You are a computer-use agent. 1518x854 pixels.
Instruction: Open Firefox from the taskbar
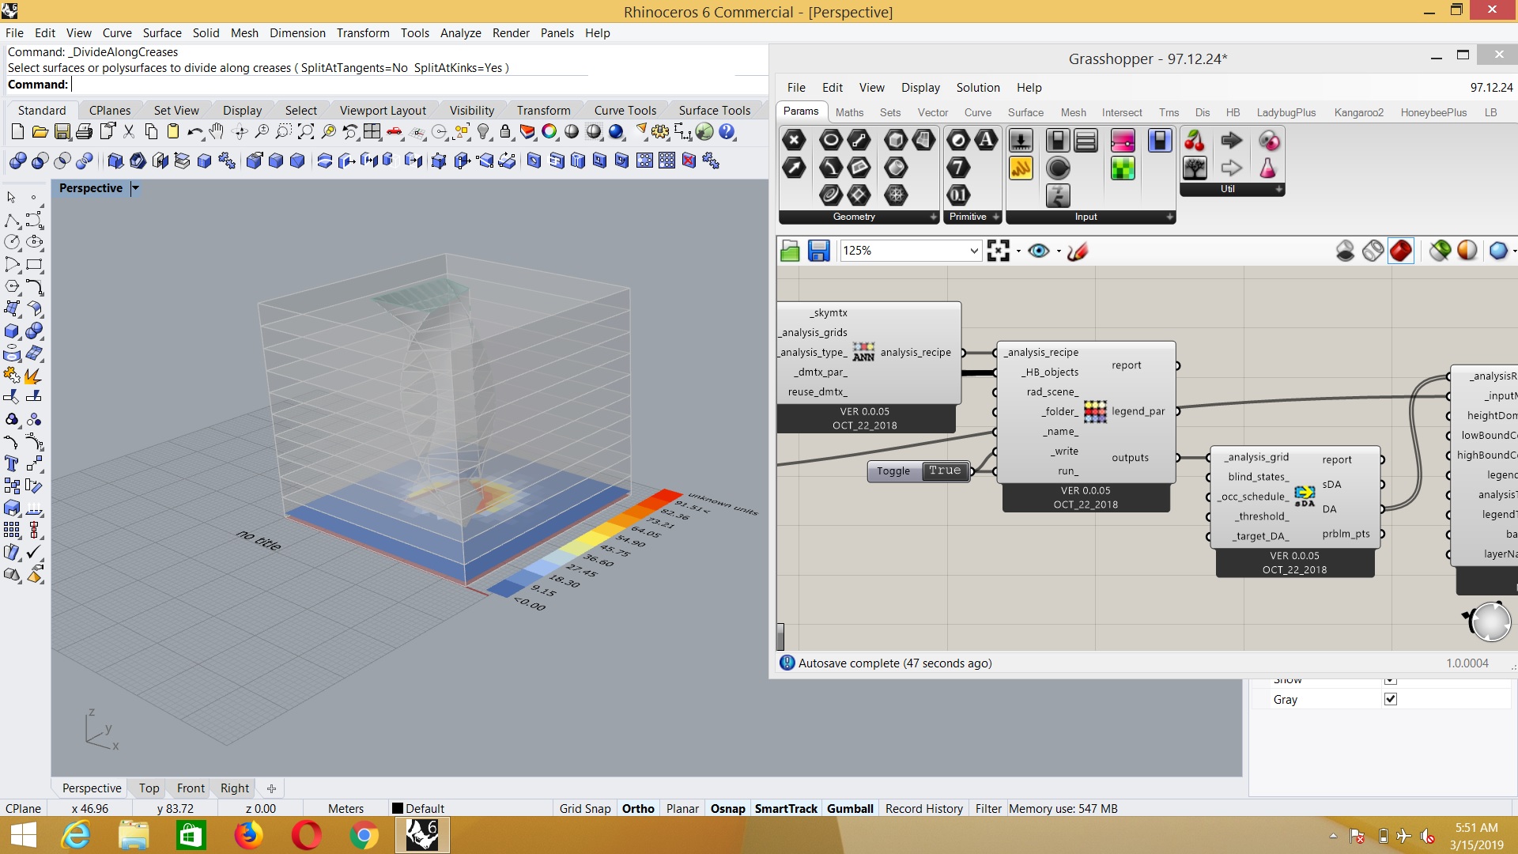coord(248,835)
